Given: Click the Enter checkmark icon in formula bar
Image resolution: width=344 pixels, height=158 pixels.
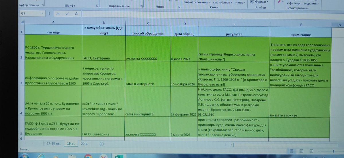Looking at the screenshot, I should click(67, 13).
